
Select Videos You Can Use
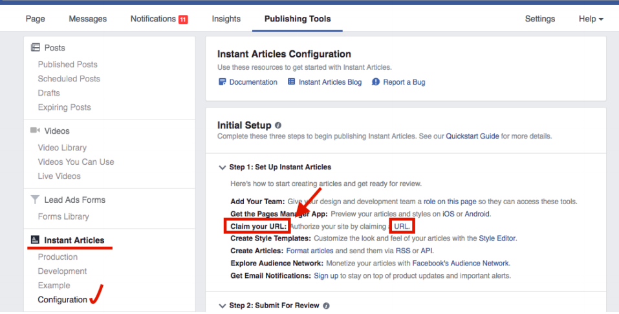(x=76, y=162)
